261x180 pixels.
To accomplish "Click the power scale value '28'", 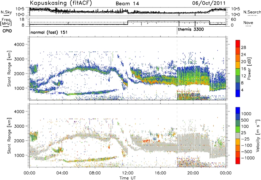I will point(243,47).
